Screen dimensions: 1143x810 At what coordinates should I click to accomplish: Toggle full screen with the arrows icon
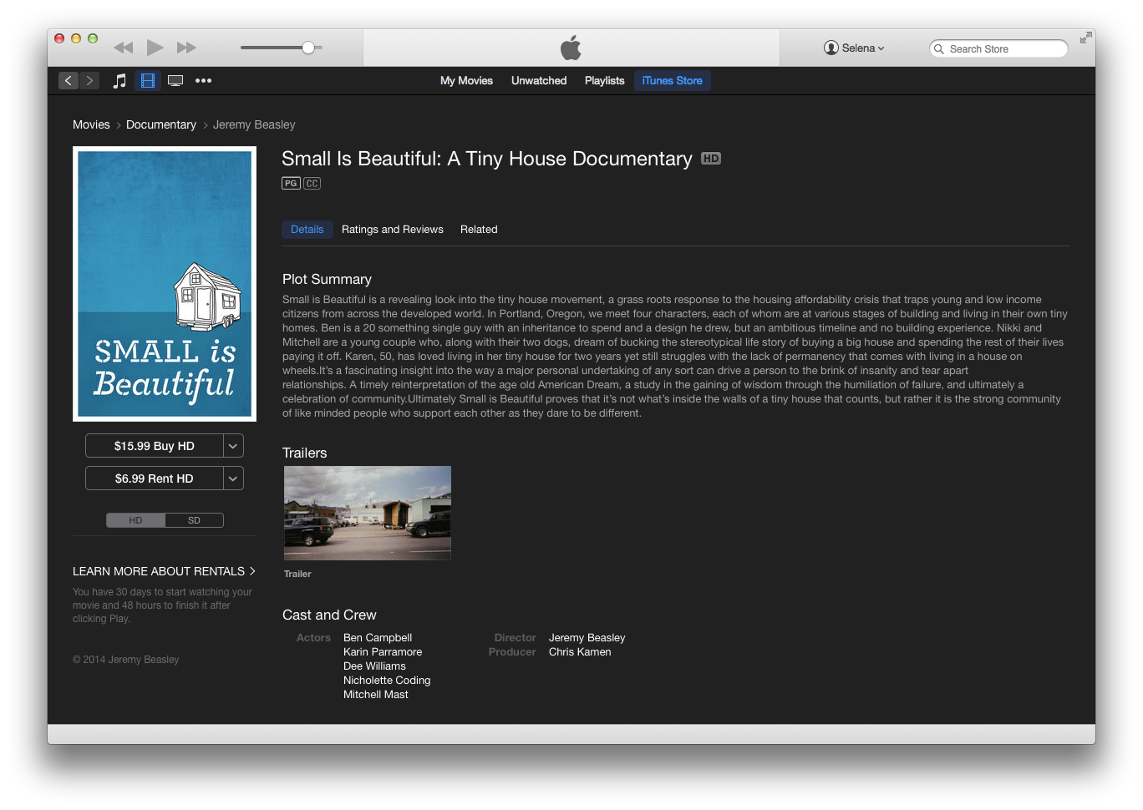tap(1085, 38)
